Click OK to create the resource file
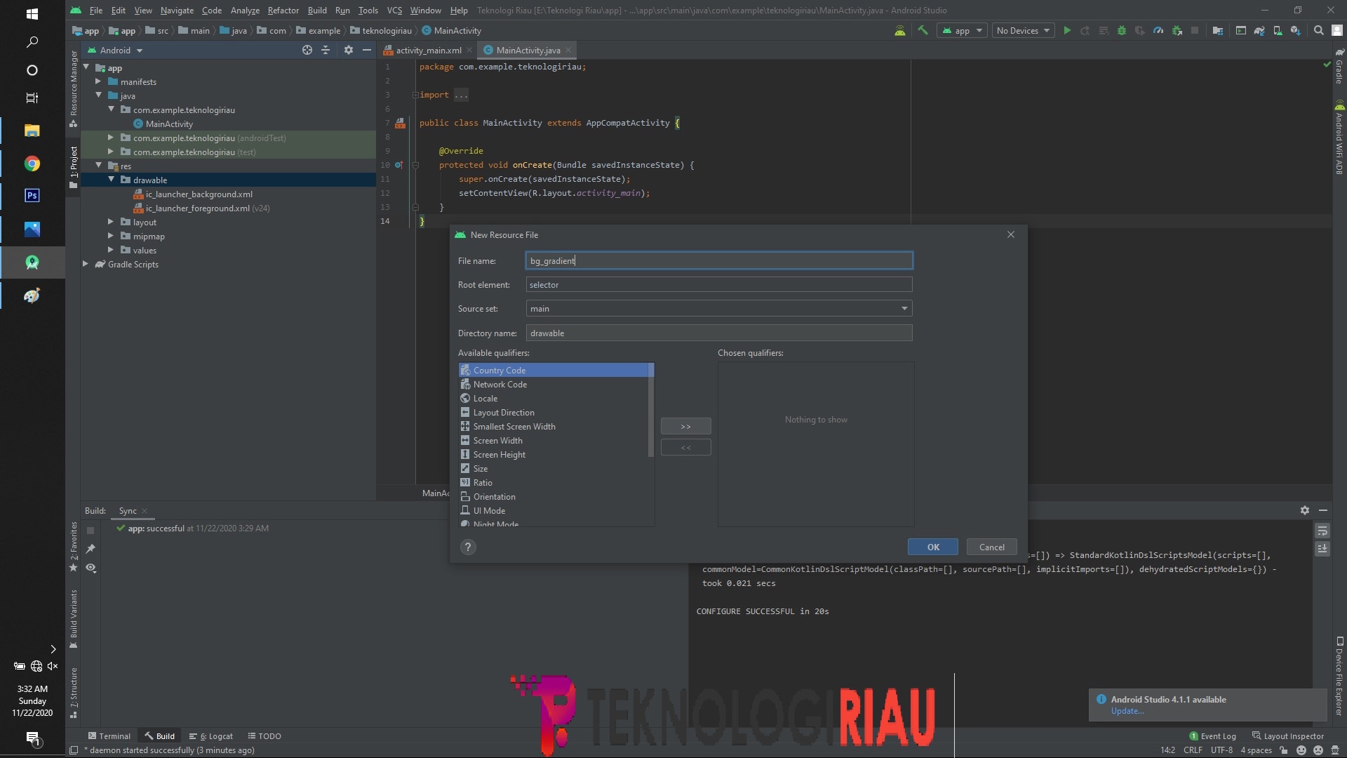Screen dimensions: 1347x758 [x=932, y=547]
